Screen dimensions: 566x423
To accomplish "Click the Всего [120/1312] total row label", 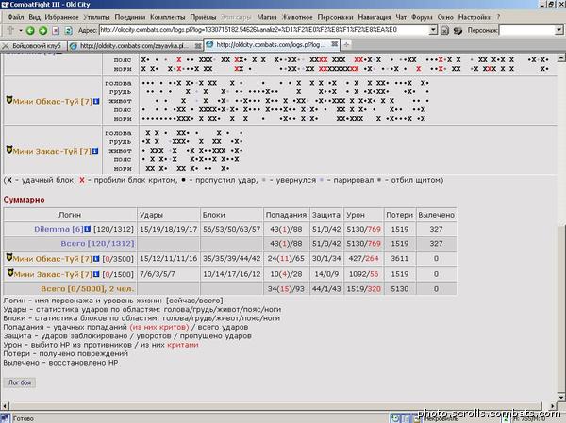I will tap(97, 243).
